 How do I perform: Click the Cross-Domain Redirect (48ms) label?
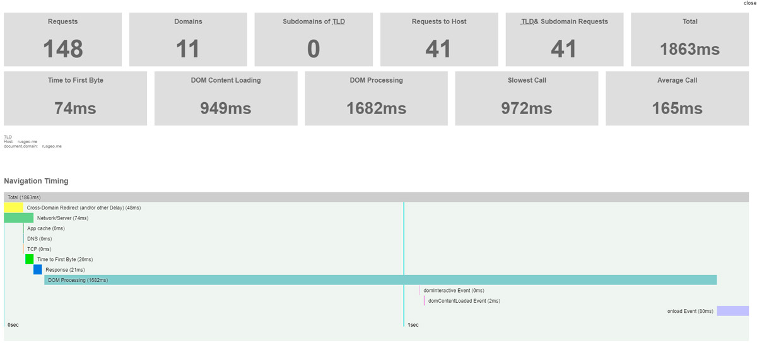tap(84, 208)
